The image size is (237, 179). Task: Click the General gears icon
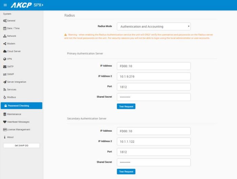(4, 21)
